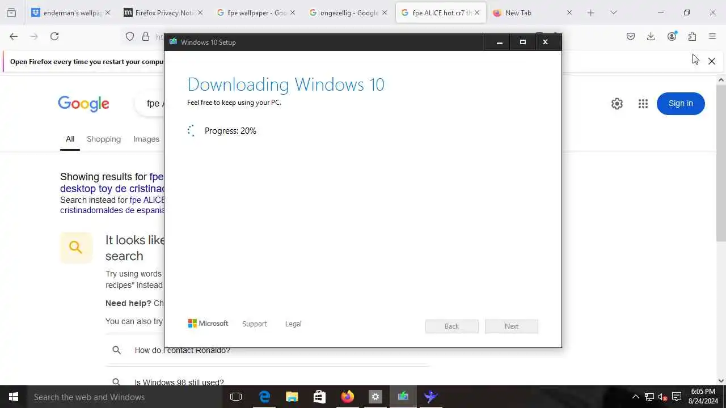The height and width of the screenshot is (408, 726).
Task: Open Firefox tracking protection shield icon
Action: (130, 36)
